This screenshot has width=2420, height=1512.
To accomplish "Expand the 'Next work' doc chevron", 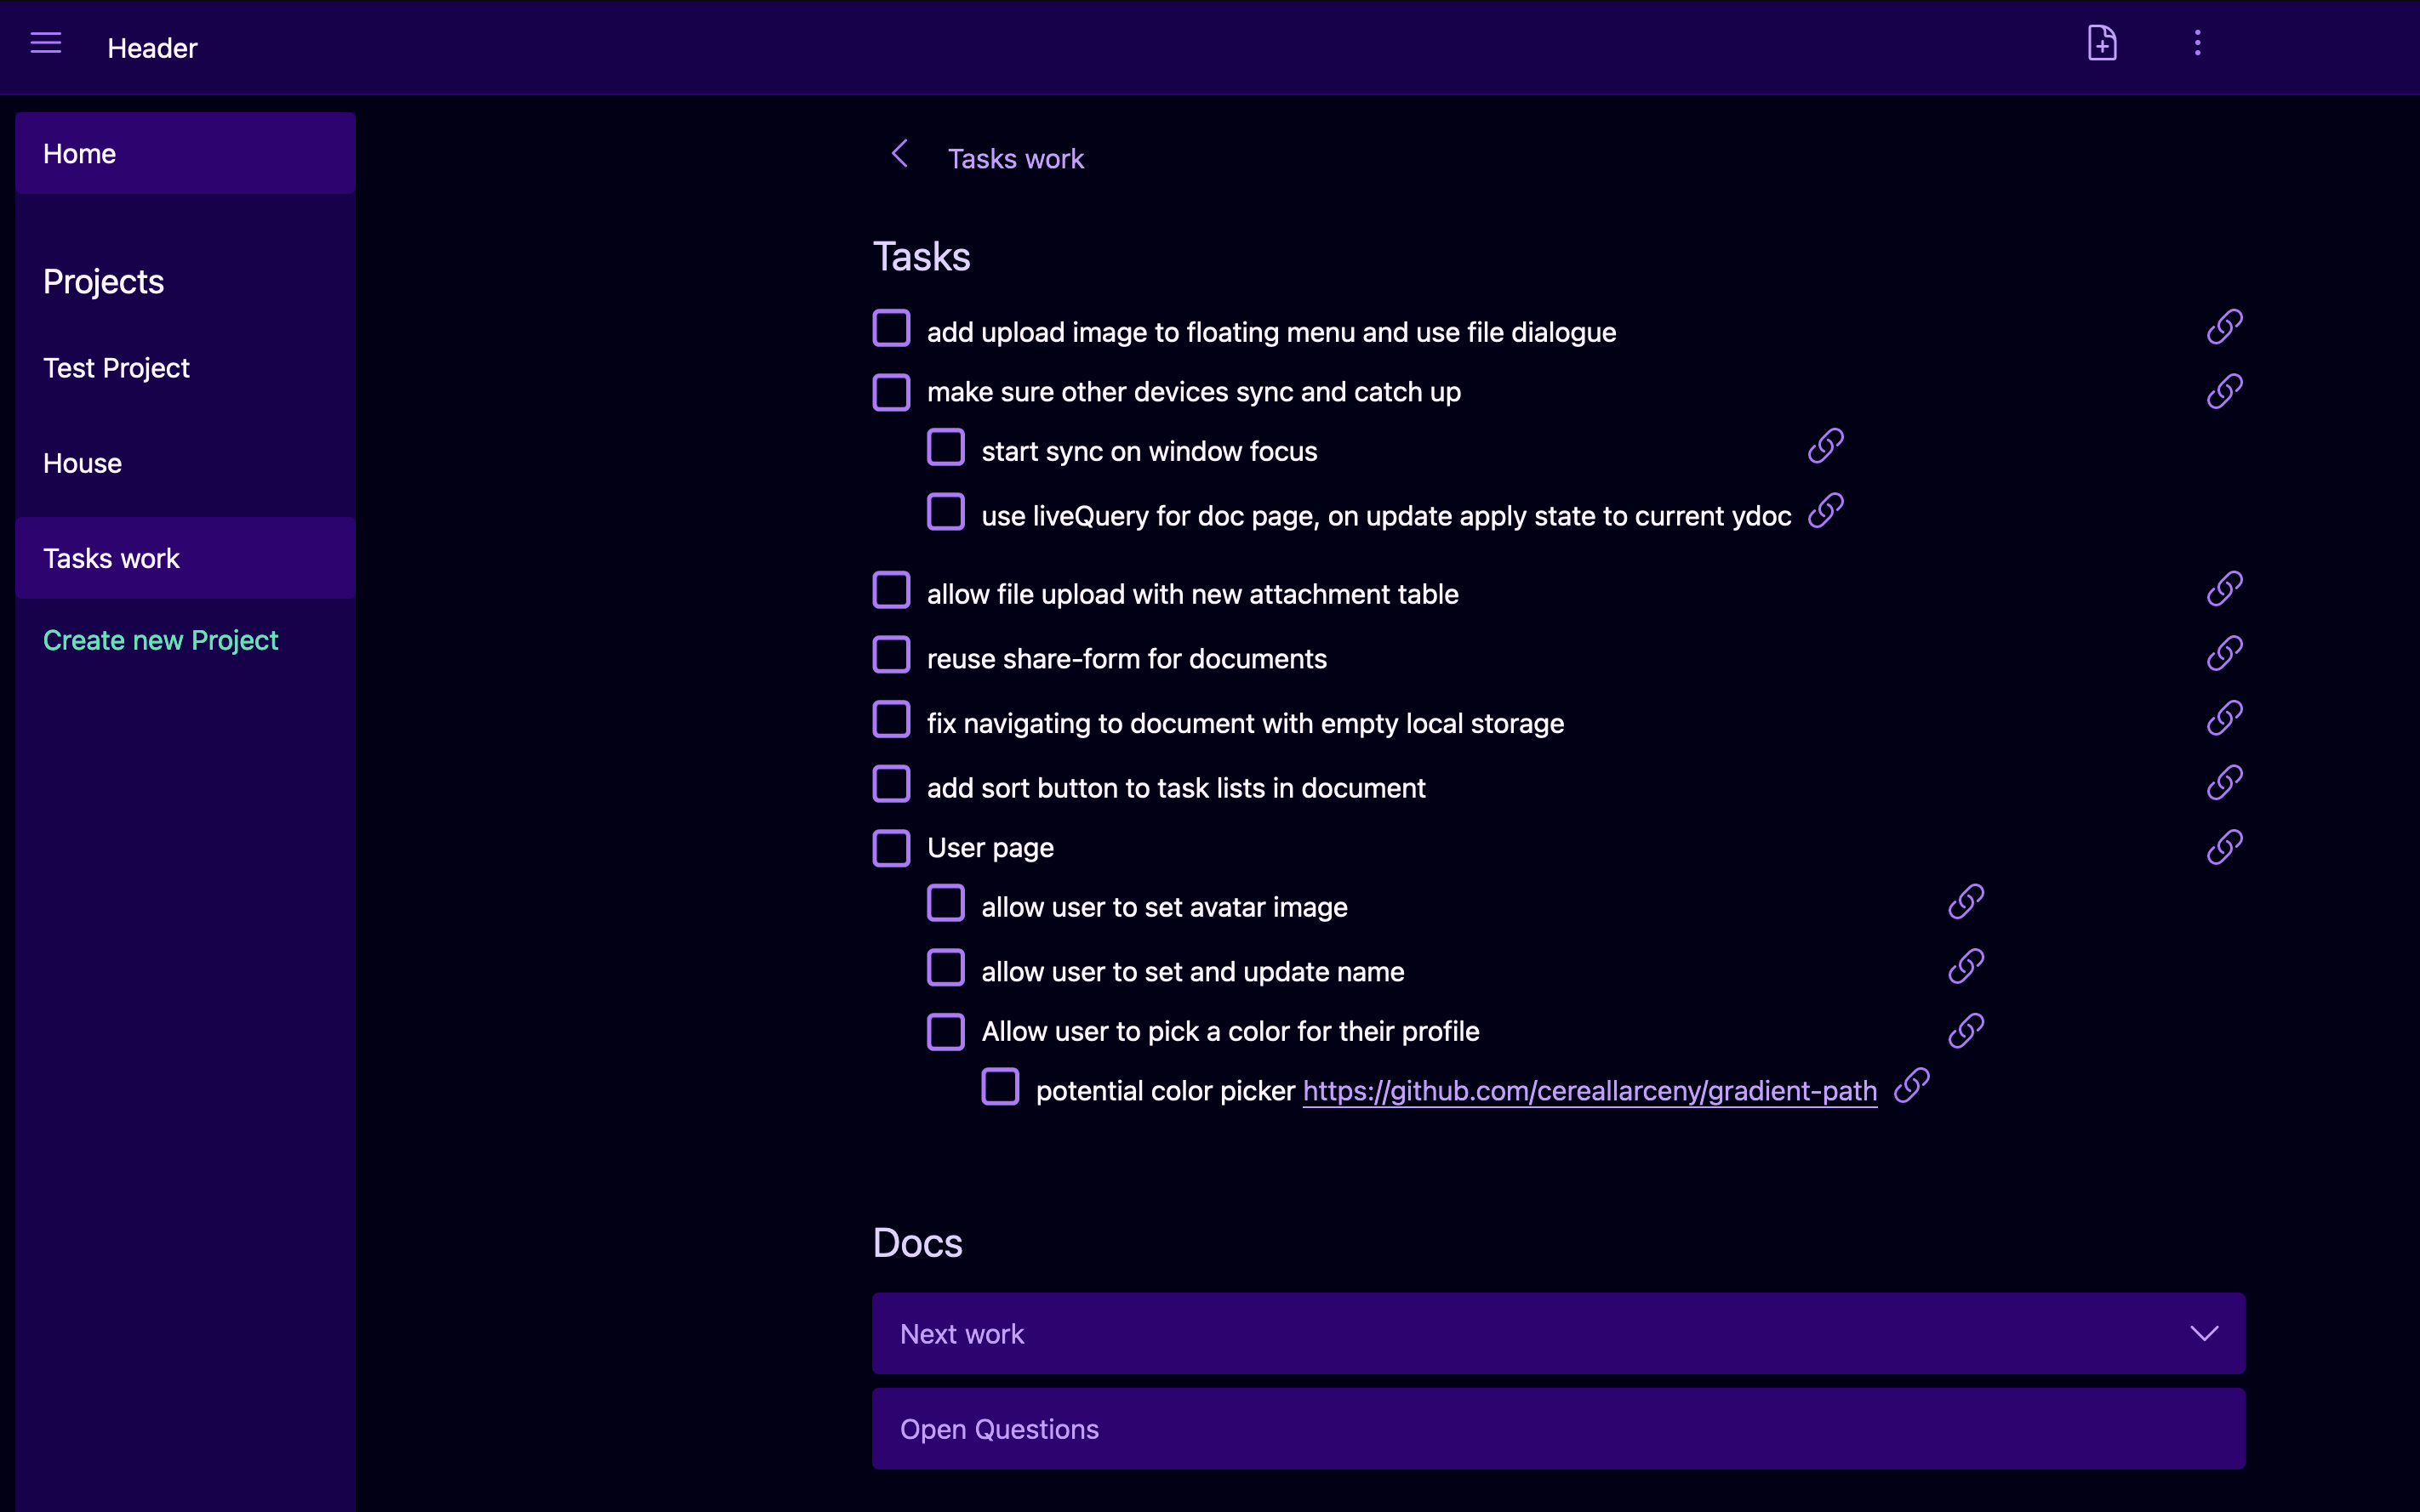I will [x=2204, y=1333].
